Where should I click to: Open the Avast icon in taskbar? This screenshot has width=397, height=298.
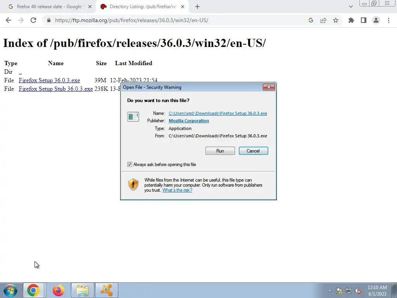(107, 290)
